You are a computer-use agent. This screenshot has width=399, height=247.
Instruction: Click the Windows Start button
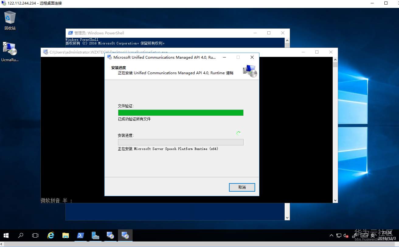[6, 235]
